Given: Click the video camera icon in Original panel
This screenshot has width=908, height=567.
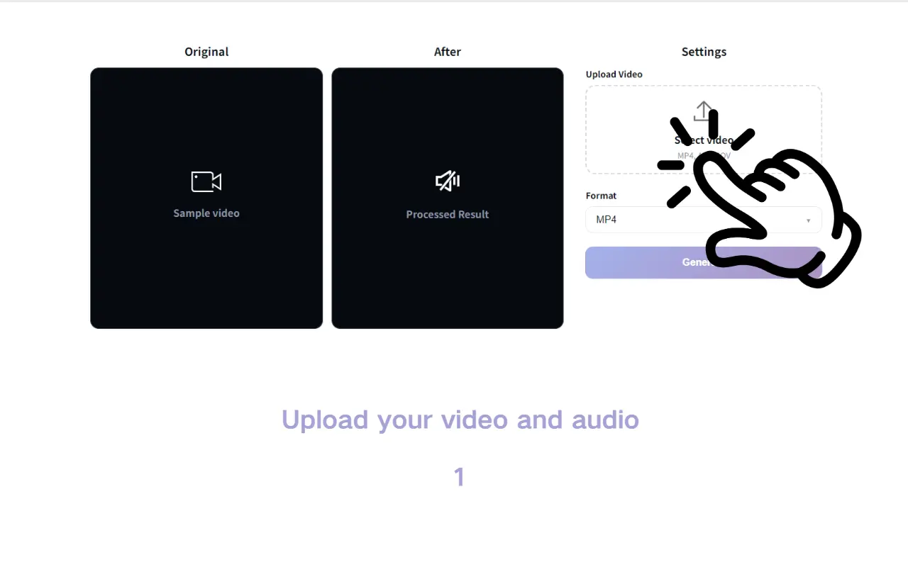Looking at the screenshot, I should tap(206, 181).
